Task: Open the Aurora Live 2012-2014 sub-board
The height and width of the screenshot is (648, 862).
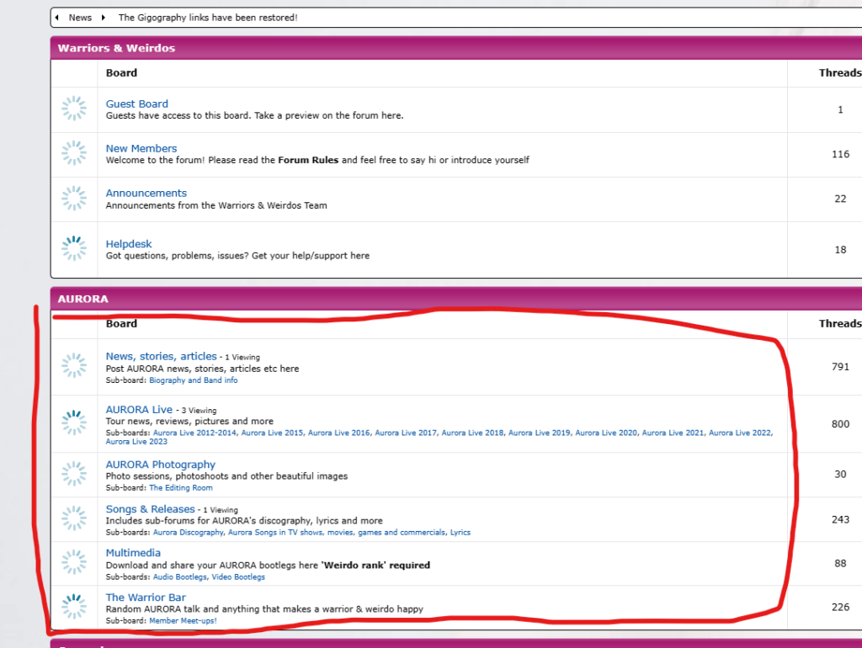Action: pos(194,433)
